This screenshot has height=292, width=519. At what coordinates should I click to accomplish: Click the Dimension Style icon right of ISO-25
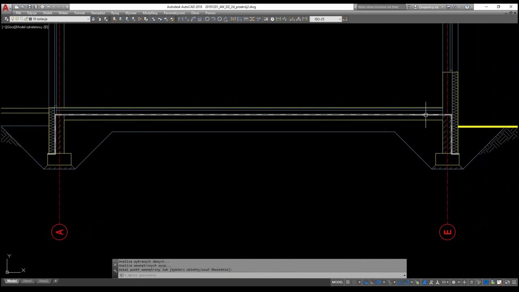[345, 19]
